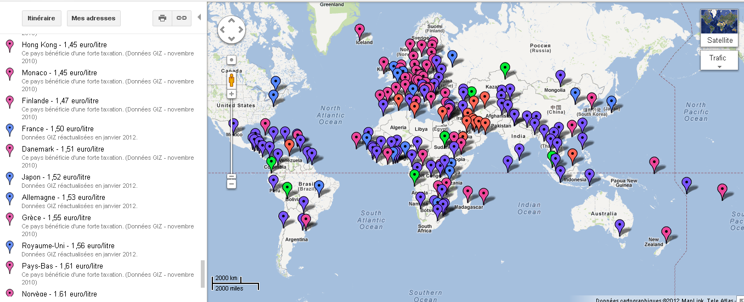The width and height of the screenshot is (744, 302).
Task: Click the purple marker in southern Australia
Action: [x=619, y=225]
